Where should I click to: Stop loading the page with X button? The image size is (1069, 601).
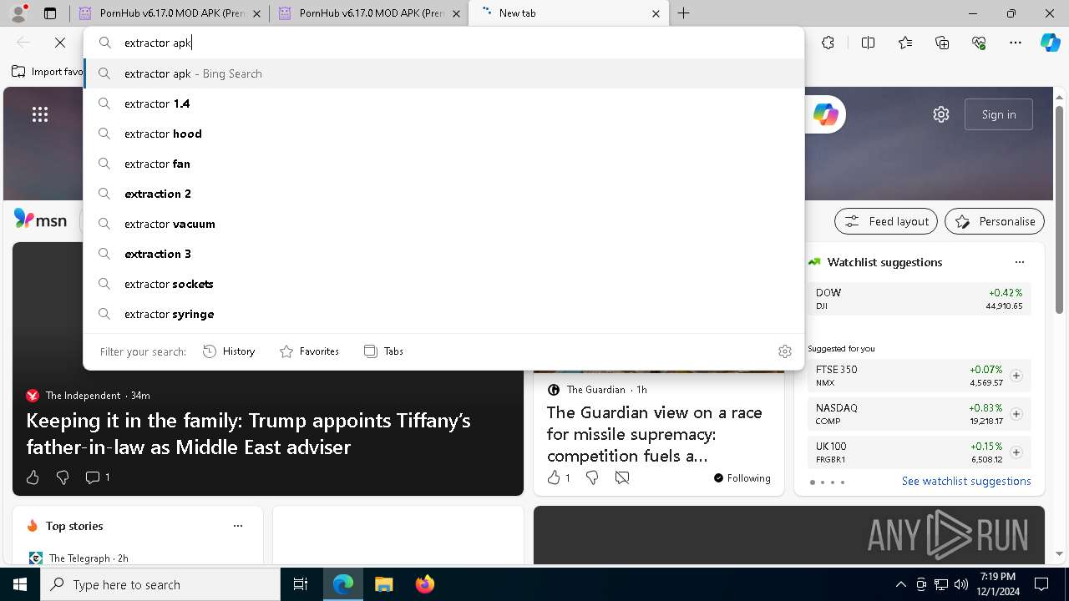[x=60, y=43]
